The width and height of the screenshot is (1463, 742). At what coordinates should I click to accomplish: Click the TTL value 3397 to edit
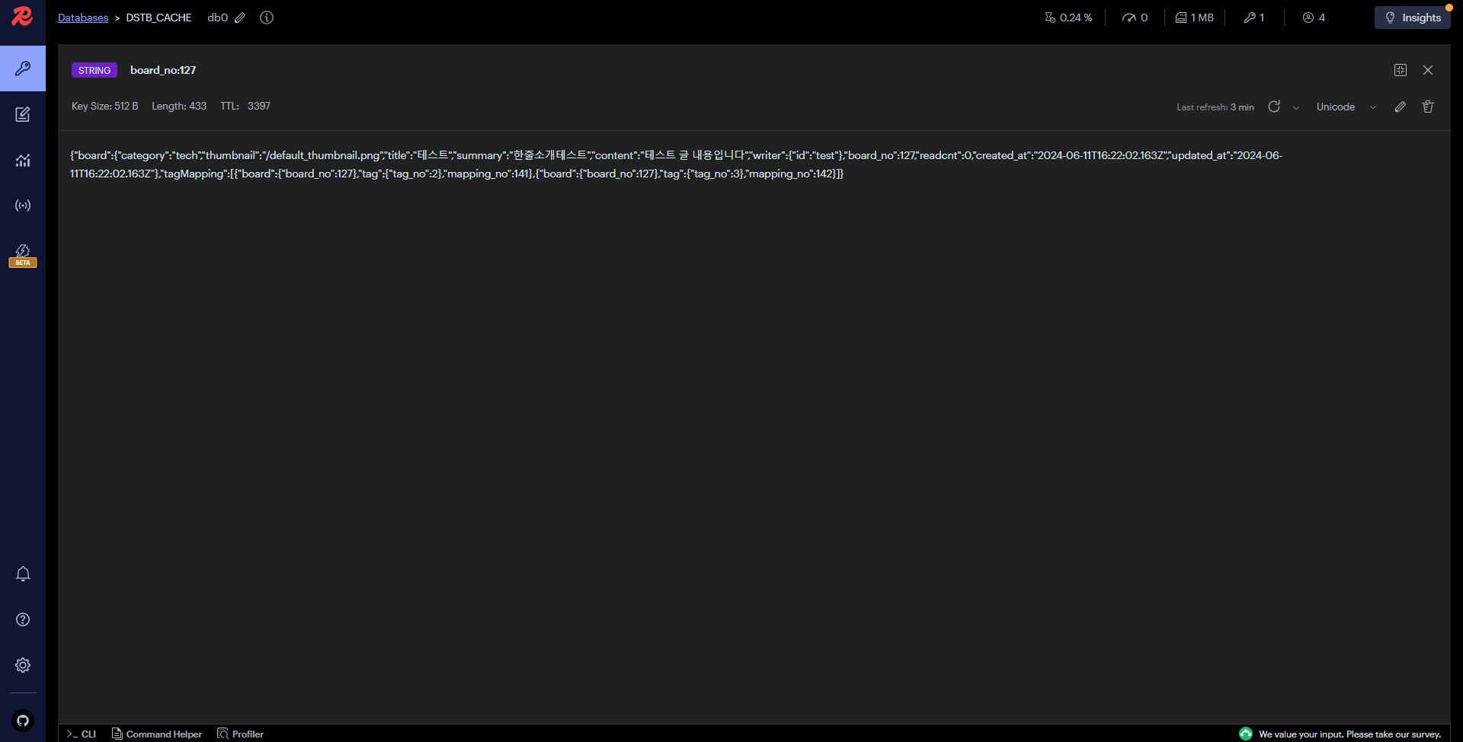click(259, 107)
